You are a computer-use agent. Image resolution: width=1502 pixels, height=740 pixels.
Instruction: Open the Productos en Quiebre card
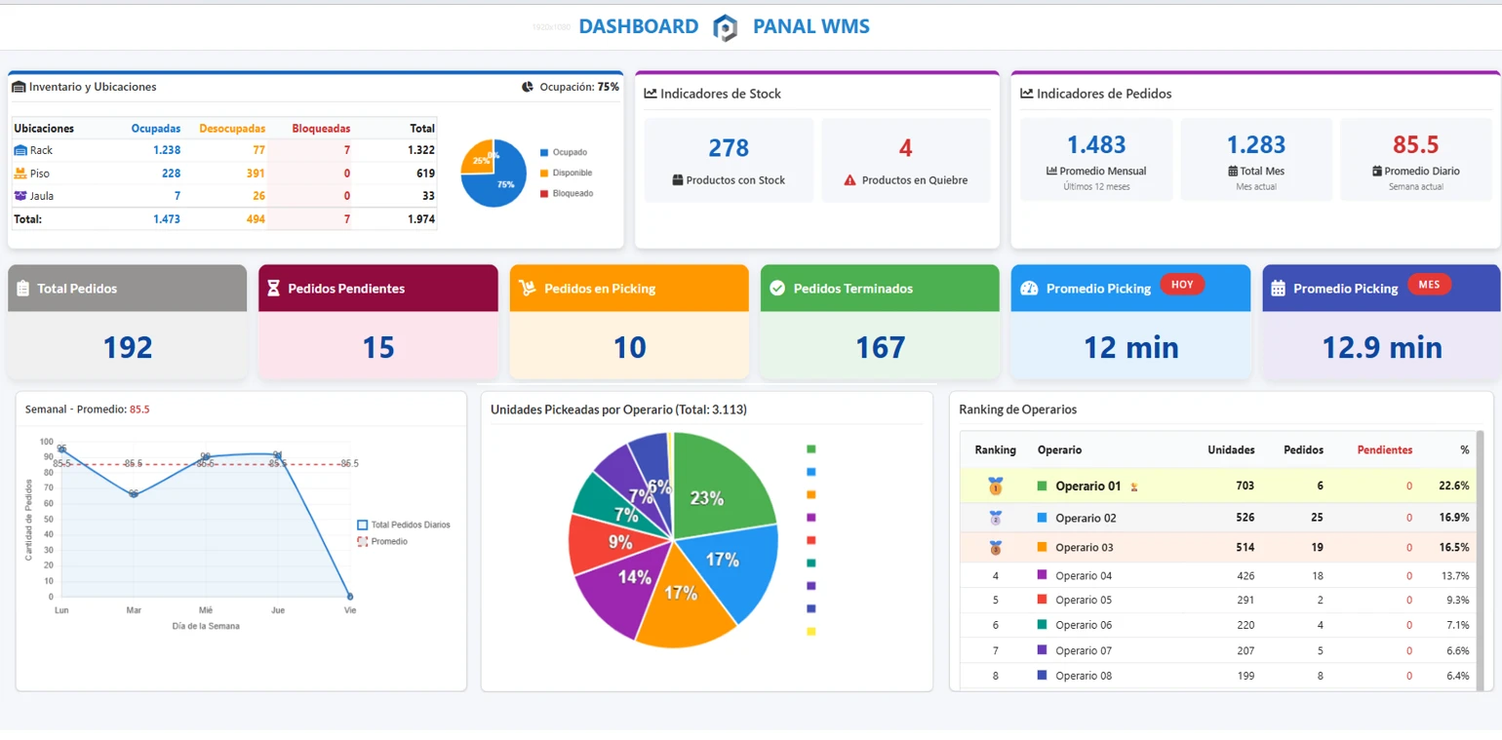(x=906, y=161)
